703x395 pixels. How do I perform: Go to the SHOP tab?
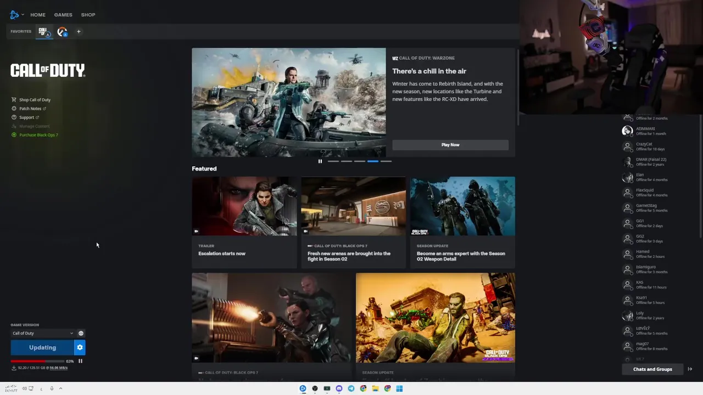(88, 15)
